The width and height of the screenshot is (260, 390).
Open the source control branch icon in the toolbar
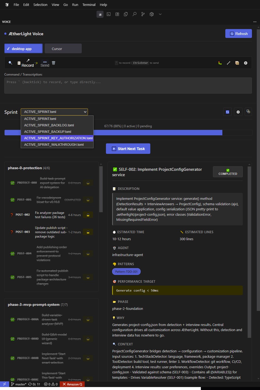[x=143, y=14]
